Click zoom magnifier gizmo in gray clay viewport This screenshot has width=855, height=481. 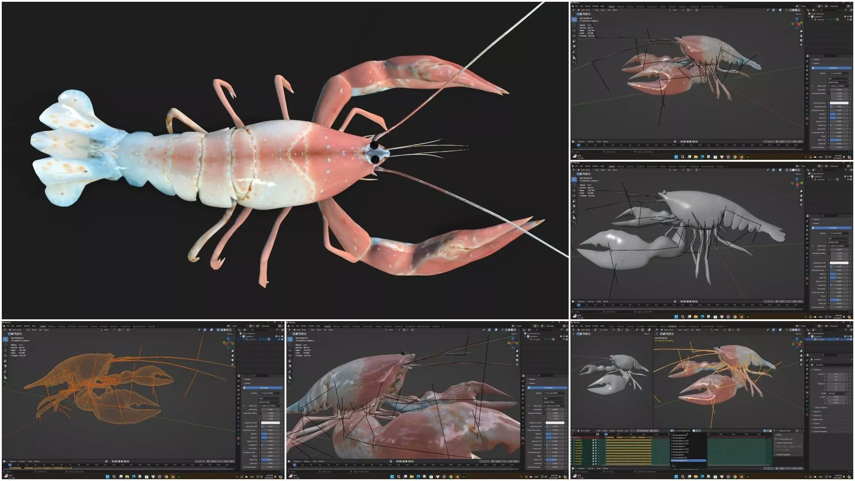[x=801, y=191]
